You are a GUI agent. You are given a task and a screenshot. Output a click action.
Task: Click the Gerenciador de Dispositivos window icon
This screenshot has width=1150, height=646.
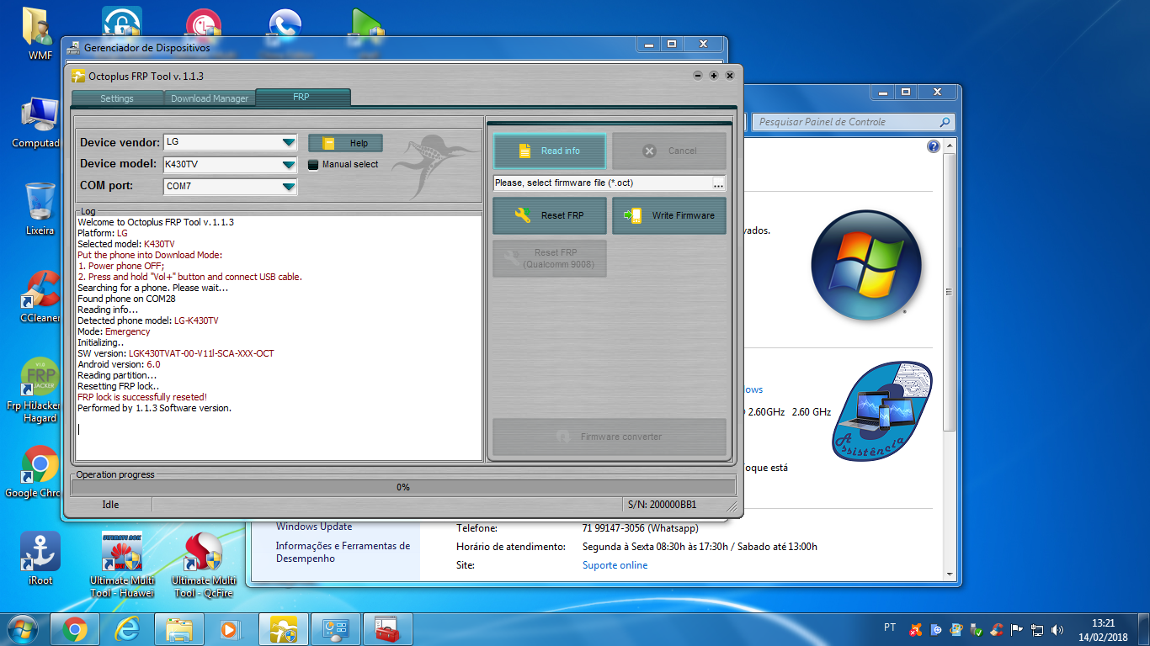[73, 48]
